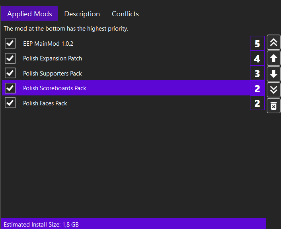Uncheck the Polish Scoreboards Pack checkbox
This screenshot has width=281, height=229.
[10, 88]
